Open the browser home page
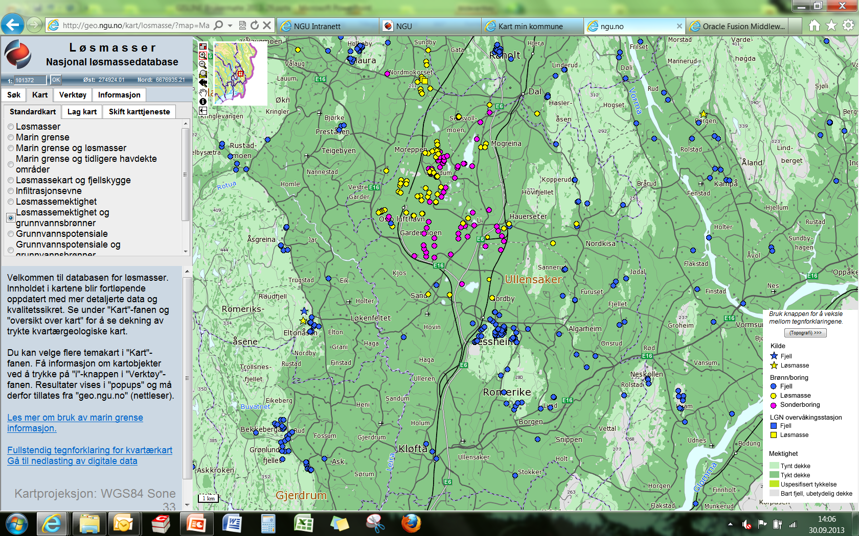This screenshot has width=859, height=536. (x=815, y=26)
